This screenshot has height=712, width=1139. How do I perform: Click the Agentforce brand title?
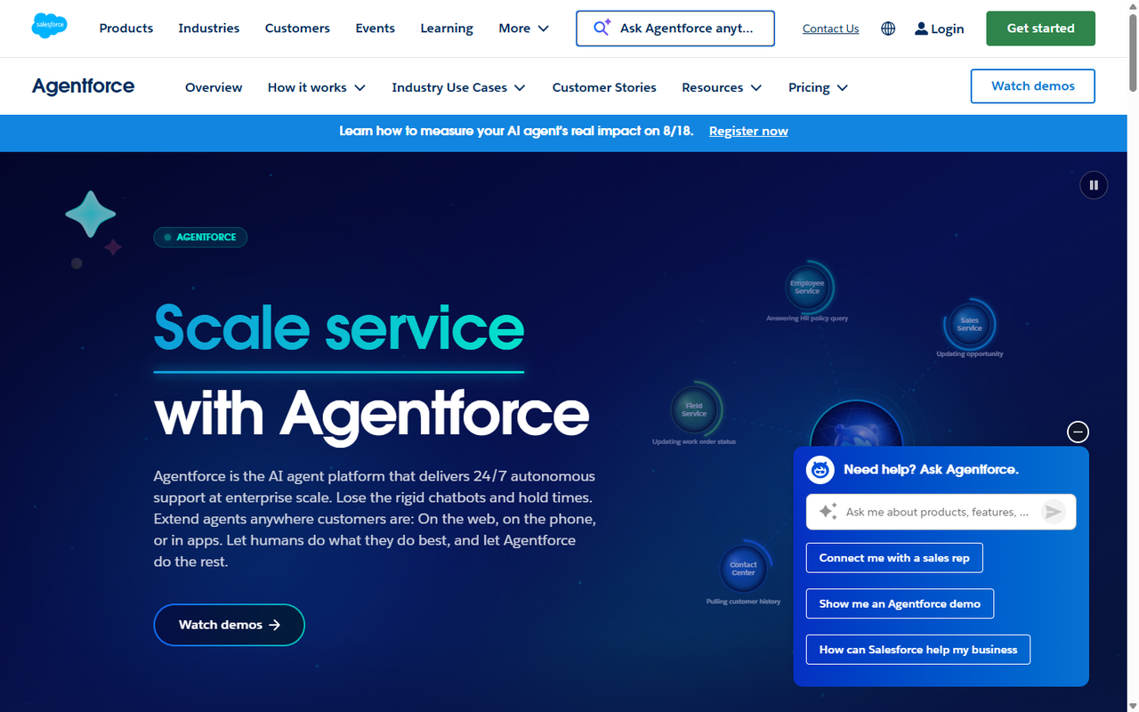pyautogui.click(x=83, y=86)
